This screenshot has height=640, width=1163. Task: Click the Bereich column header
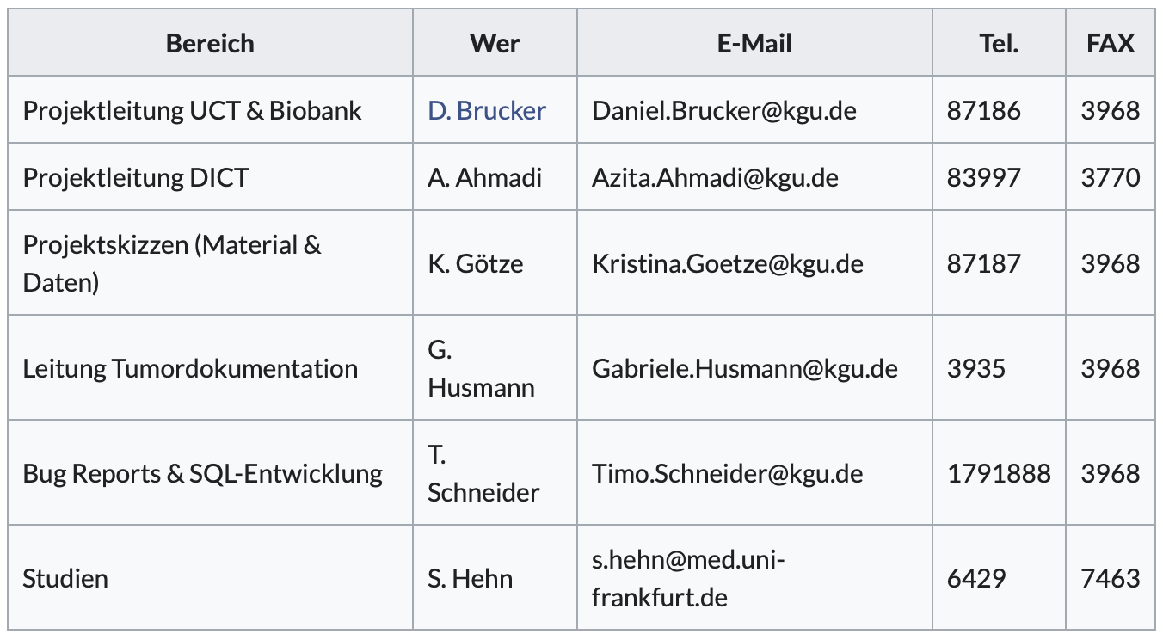click(x=211, y=43)
